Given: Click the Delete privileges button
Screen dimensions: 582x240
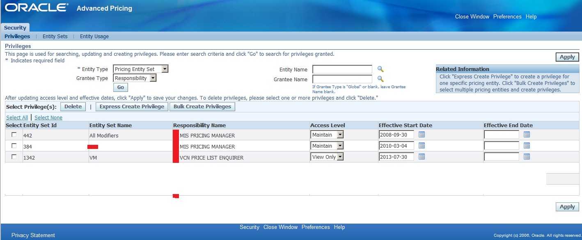Looking at the screenshot, I should (73, 107).
